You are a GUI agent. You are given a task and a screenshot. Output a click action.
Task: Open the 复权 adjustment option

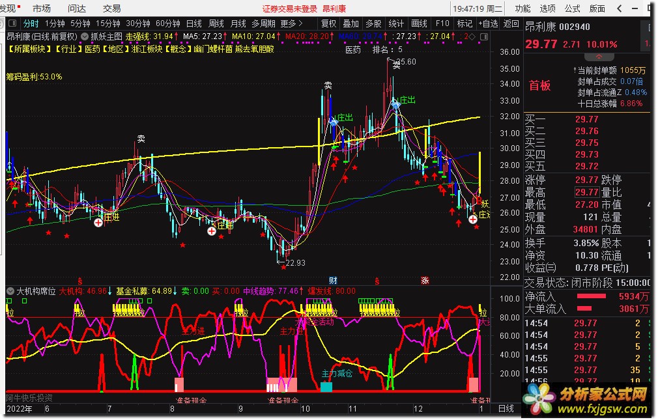pyautogui.click(x=328, y=23)
